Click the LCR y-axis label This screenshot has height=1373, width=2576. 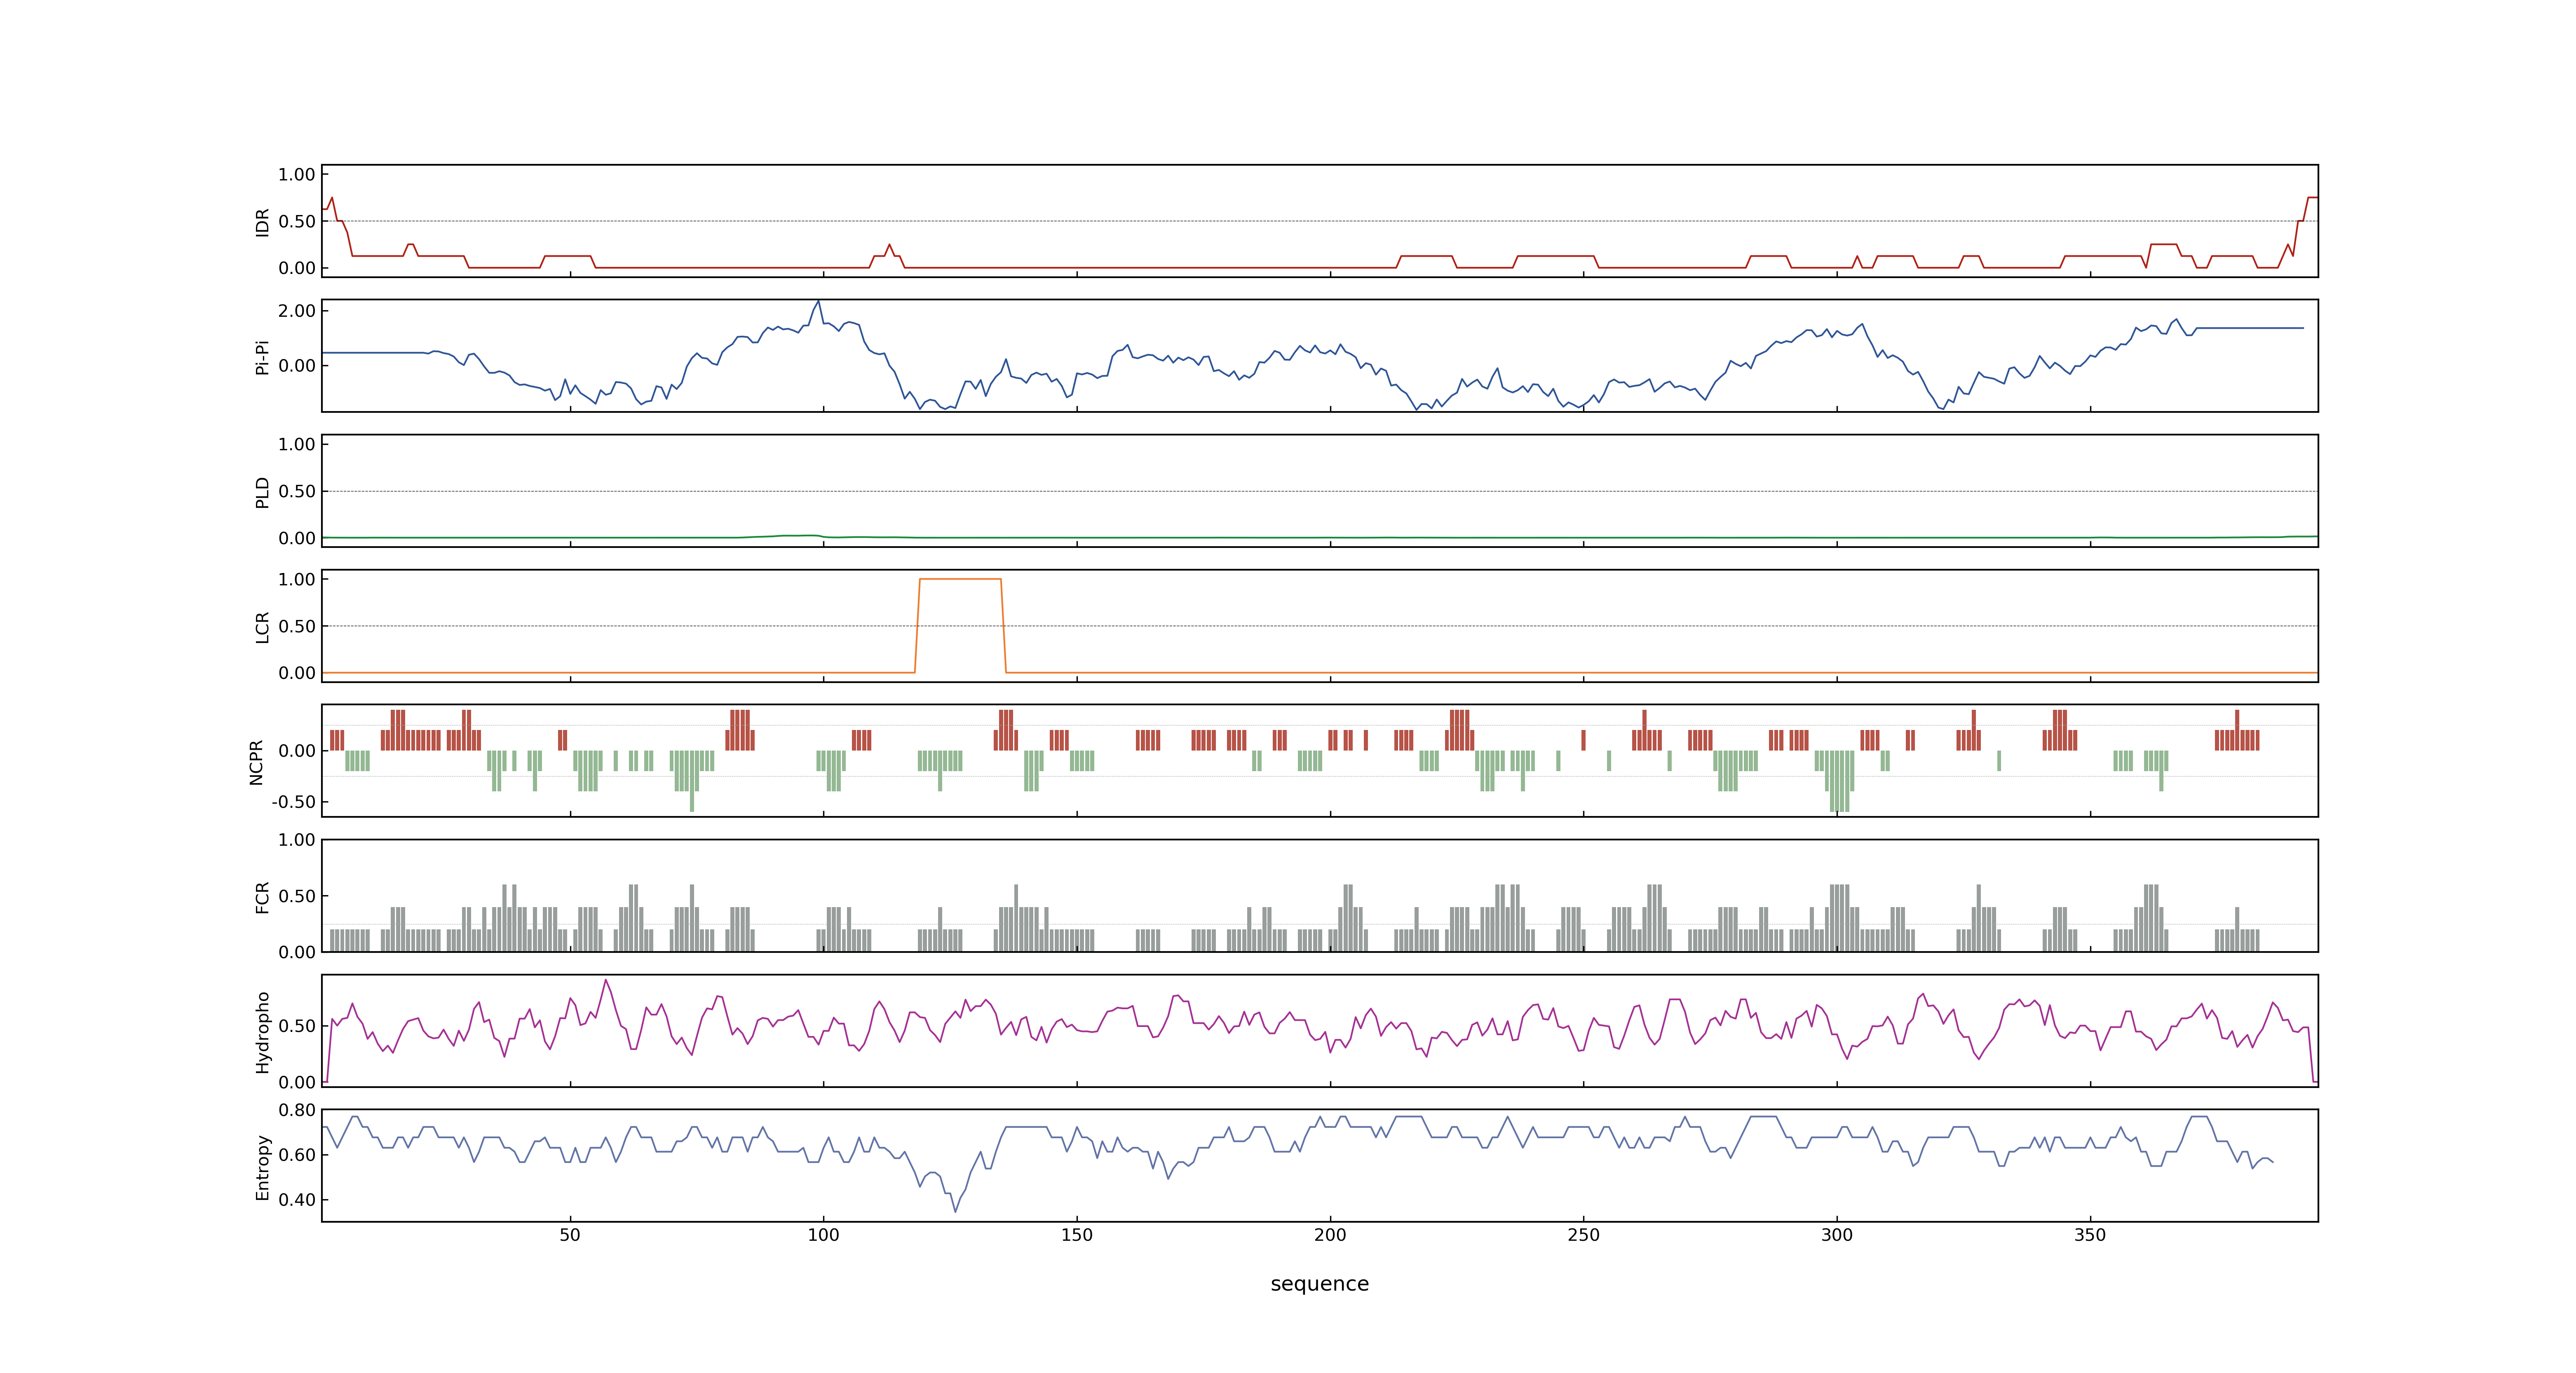[262, 627]
